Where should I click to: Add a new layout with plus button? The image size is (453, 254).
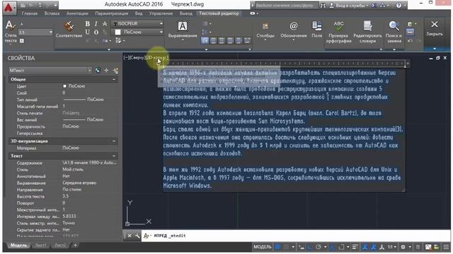point(75,246)
